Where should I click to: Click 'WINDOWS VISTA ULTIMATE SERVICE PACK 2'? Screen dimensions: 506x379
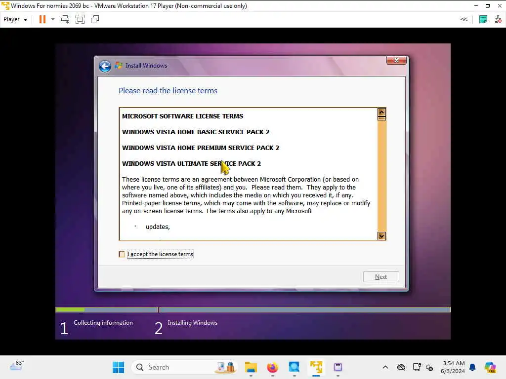pos(191,164)
